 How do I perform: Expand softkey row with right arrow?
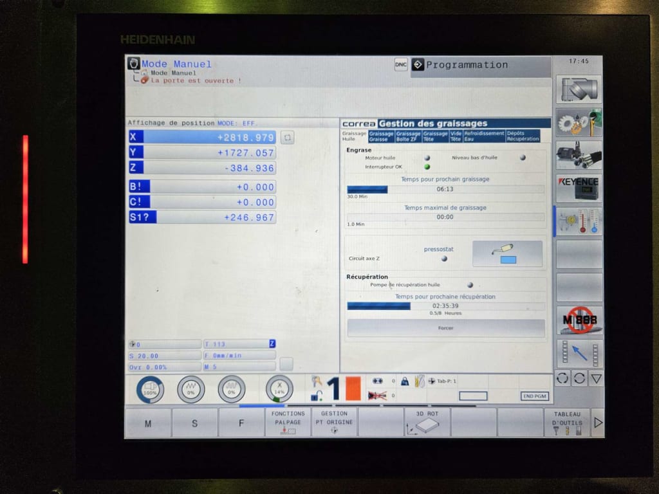[x=598, y=423]
